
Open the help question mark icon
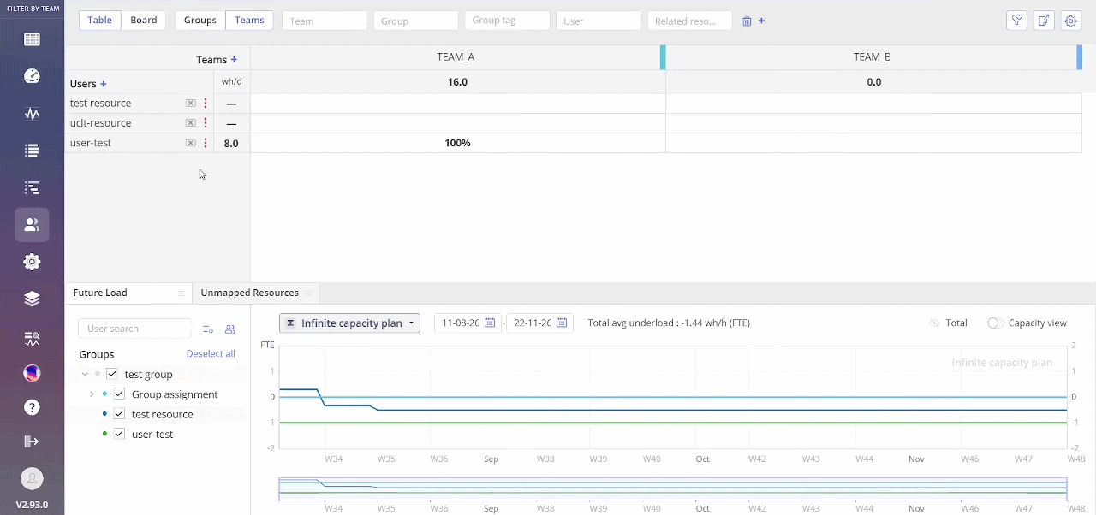[32, 407]
